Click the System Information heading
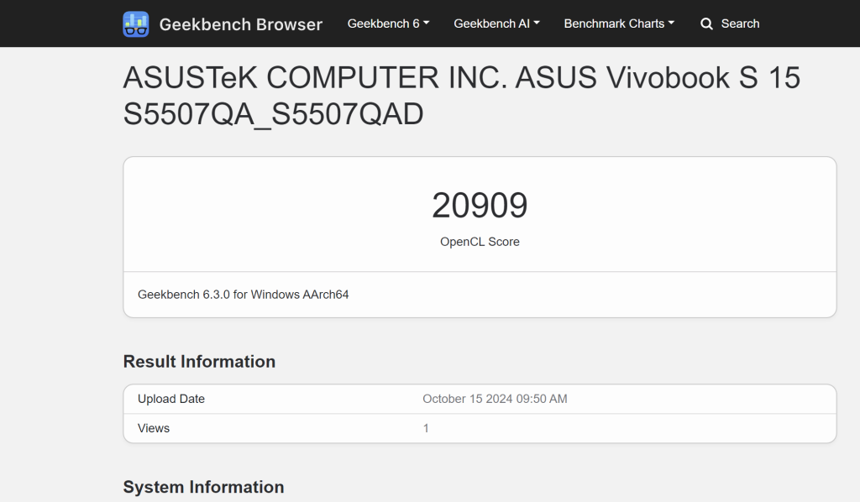This screenshot has height=502, width=860. pos(203,487)
